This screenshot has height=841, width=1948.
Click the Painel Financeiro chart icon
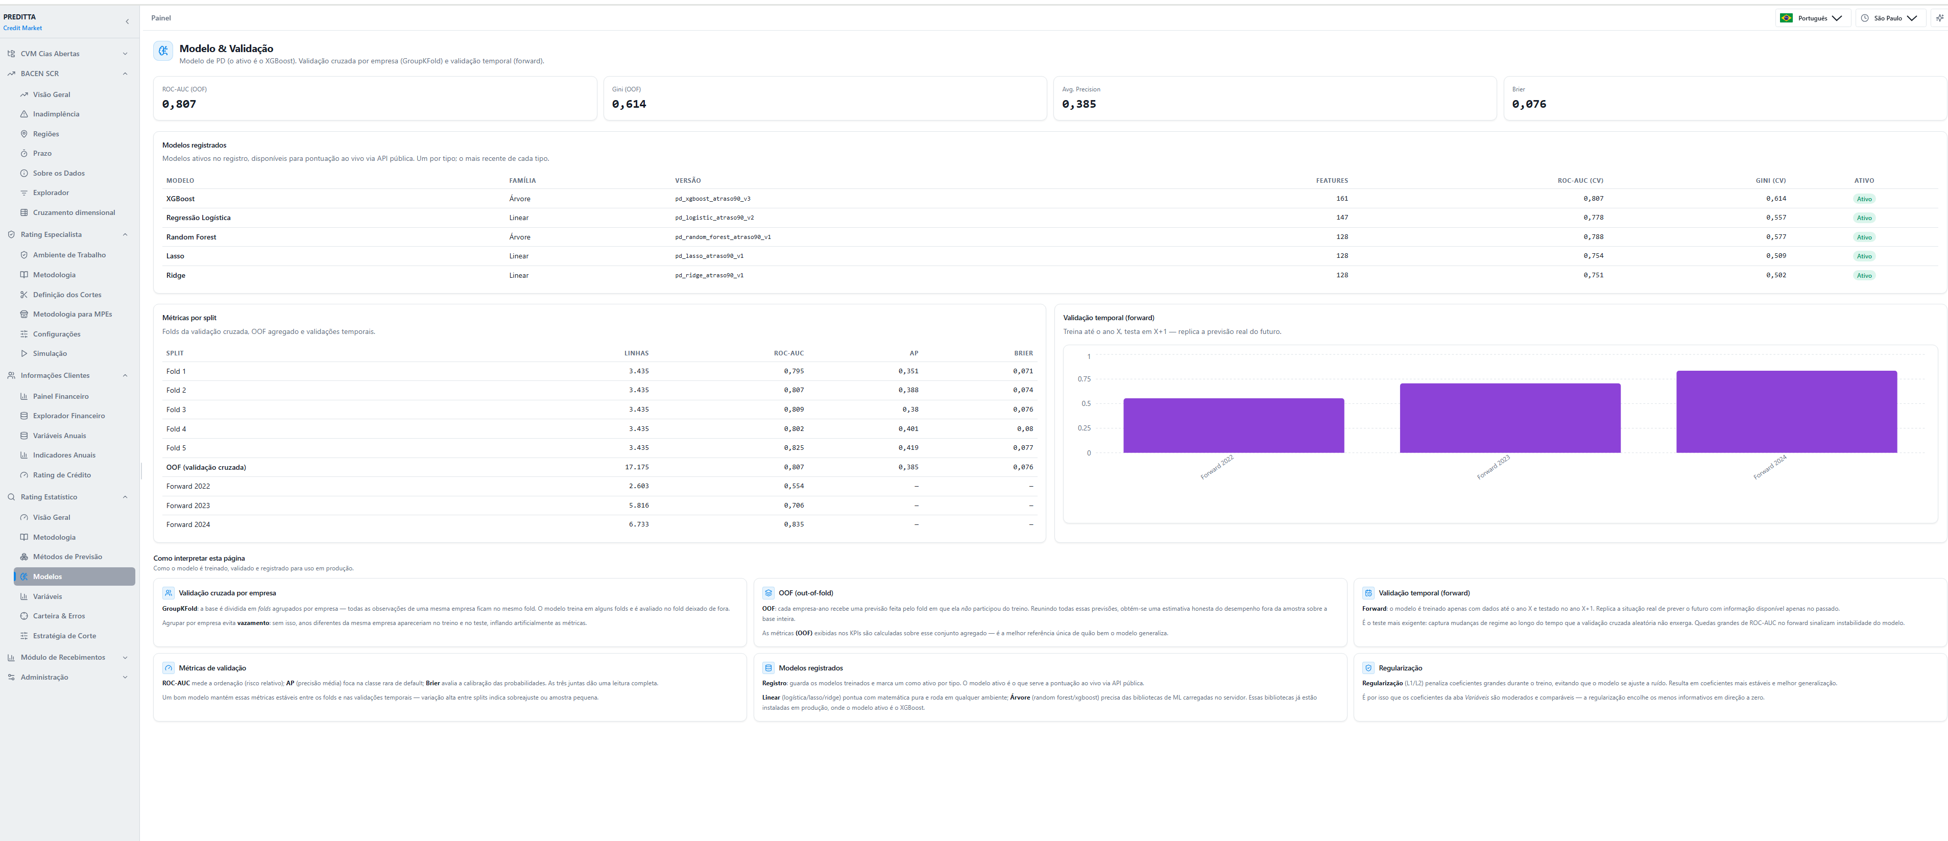(x=24, y=396)
